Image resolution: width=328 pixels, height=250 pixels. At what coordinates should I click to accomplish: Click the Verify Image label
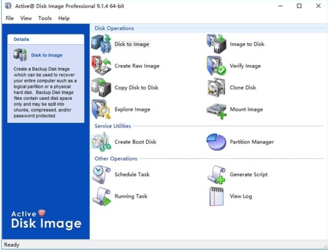(245, 66)
